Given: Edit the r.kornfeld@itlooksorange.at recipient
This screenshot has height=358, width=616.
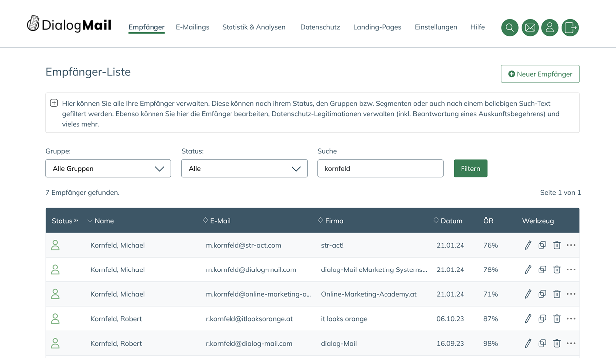Looking at the screenshot, I should (x=528, y=319).
